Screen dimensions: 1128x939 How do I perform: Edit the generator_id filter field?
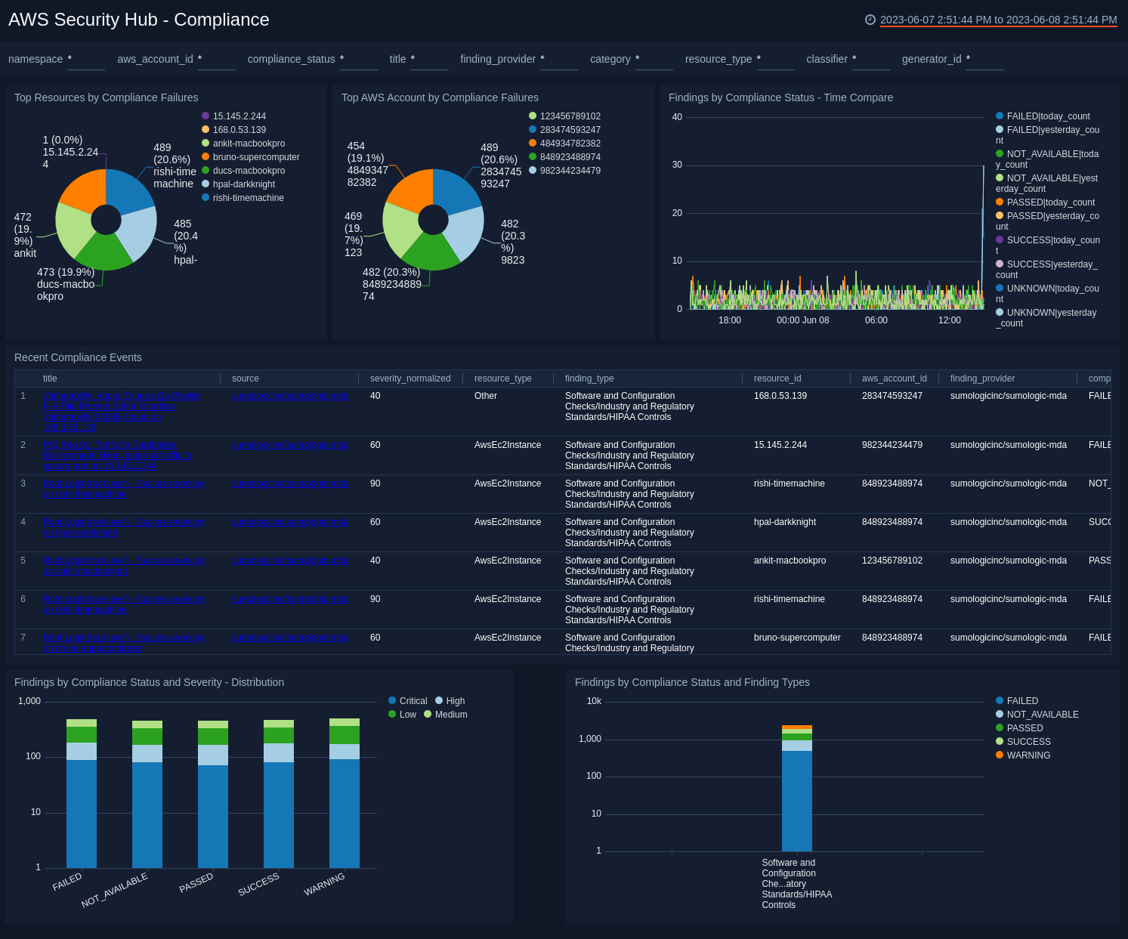(985, 59)
